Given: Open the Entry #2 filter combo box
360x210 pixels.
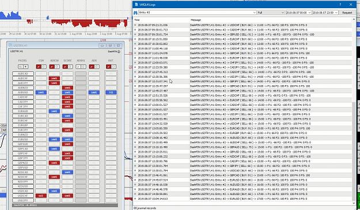Looking at the screenshot, I should (197, 13).
